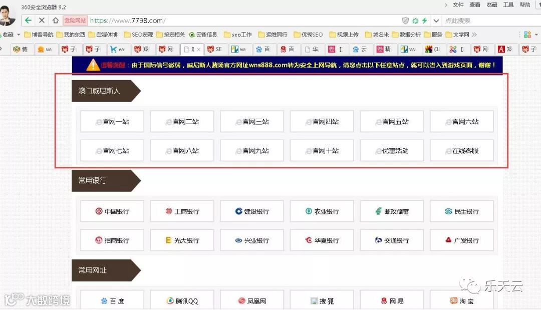
Task: Expand the 收藏 bookmarks dropdown arrow
Action: (x=19, y=35)
